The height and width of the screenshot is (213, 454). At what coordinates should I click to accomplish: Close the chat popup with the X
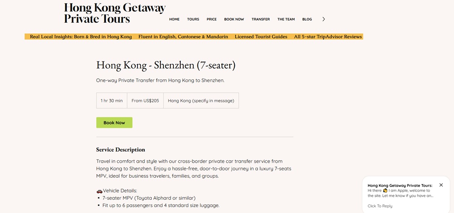(441, 185)
